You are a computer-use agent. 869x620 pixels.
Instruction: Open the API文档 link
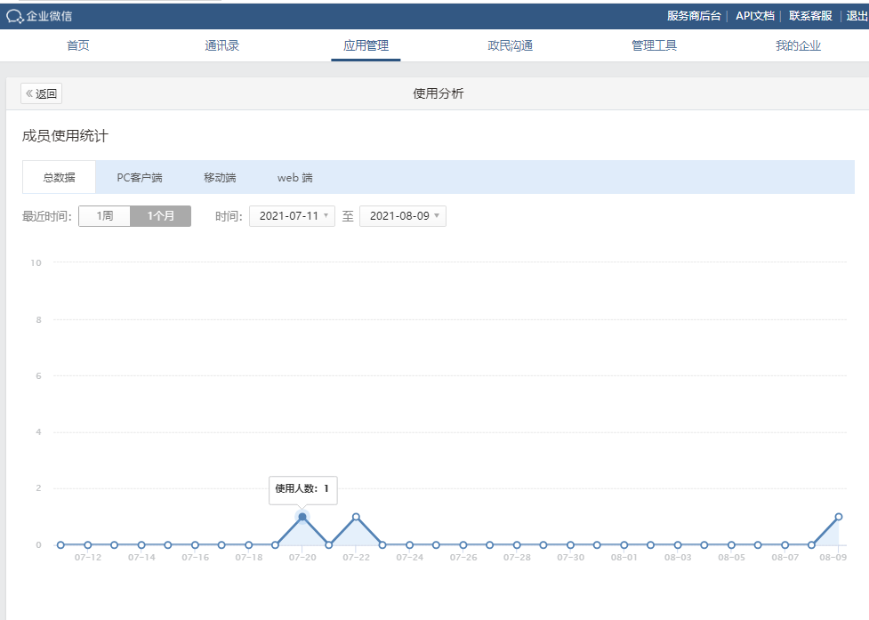point(754,16)
